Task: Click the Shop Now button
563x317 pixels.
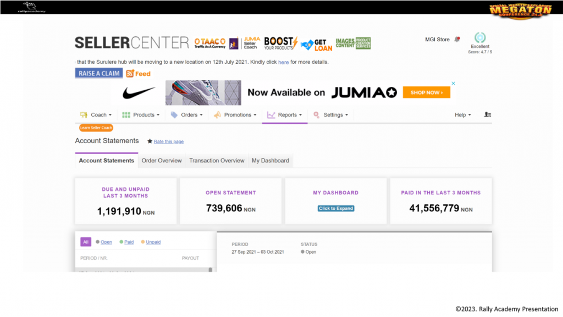Action: pyautogui.click(x=426, y=92)
